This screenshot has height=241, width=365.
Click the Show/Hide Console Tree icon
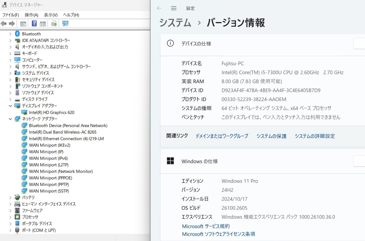23,23
